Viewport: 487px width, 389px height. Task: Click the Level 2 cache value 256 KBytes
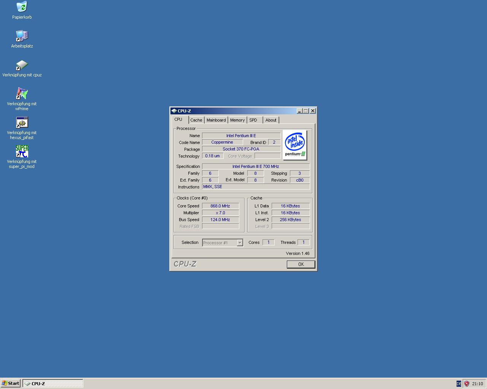(291, 220)
